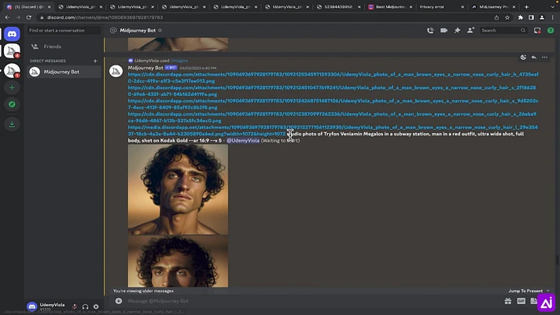
Task: Open link ending 537a5fc34ec0.png
Action: coord(332,117)
